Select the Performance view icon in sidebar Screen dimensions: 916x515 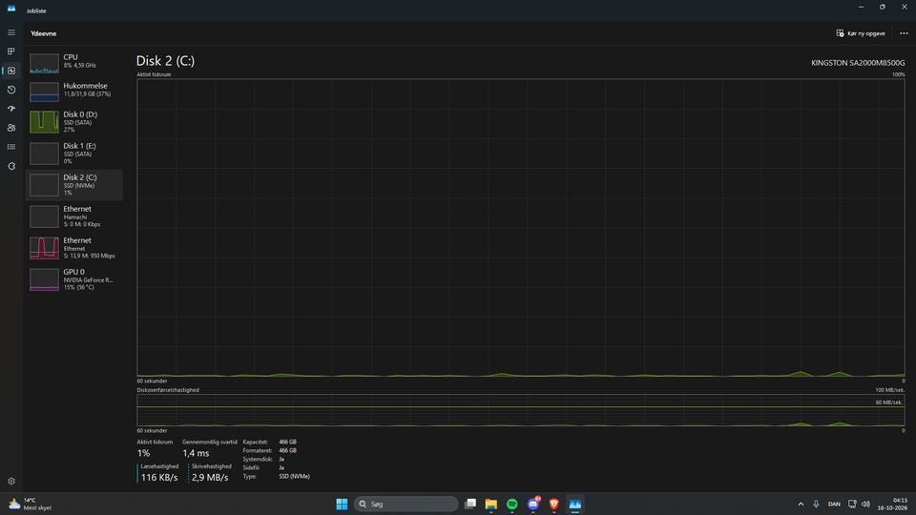click(11, 71)
